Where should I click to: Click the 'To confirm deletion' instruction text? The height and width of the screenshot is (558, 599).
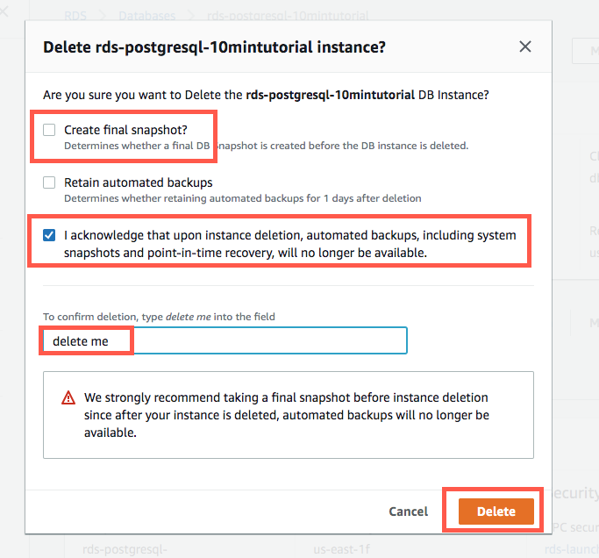[166, 316]
